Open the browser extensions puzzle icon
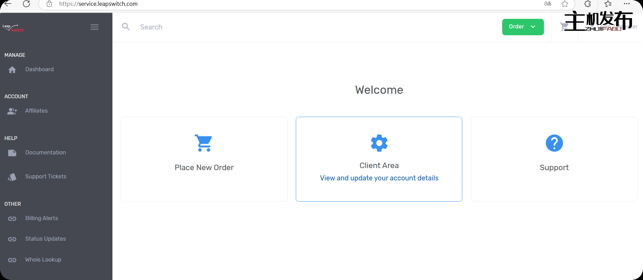 coord(587,4)
